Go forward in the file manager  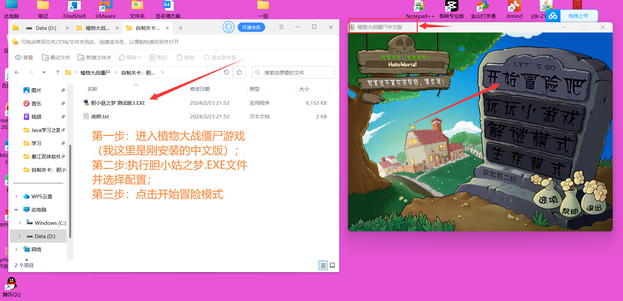coord(30,72)
